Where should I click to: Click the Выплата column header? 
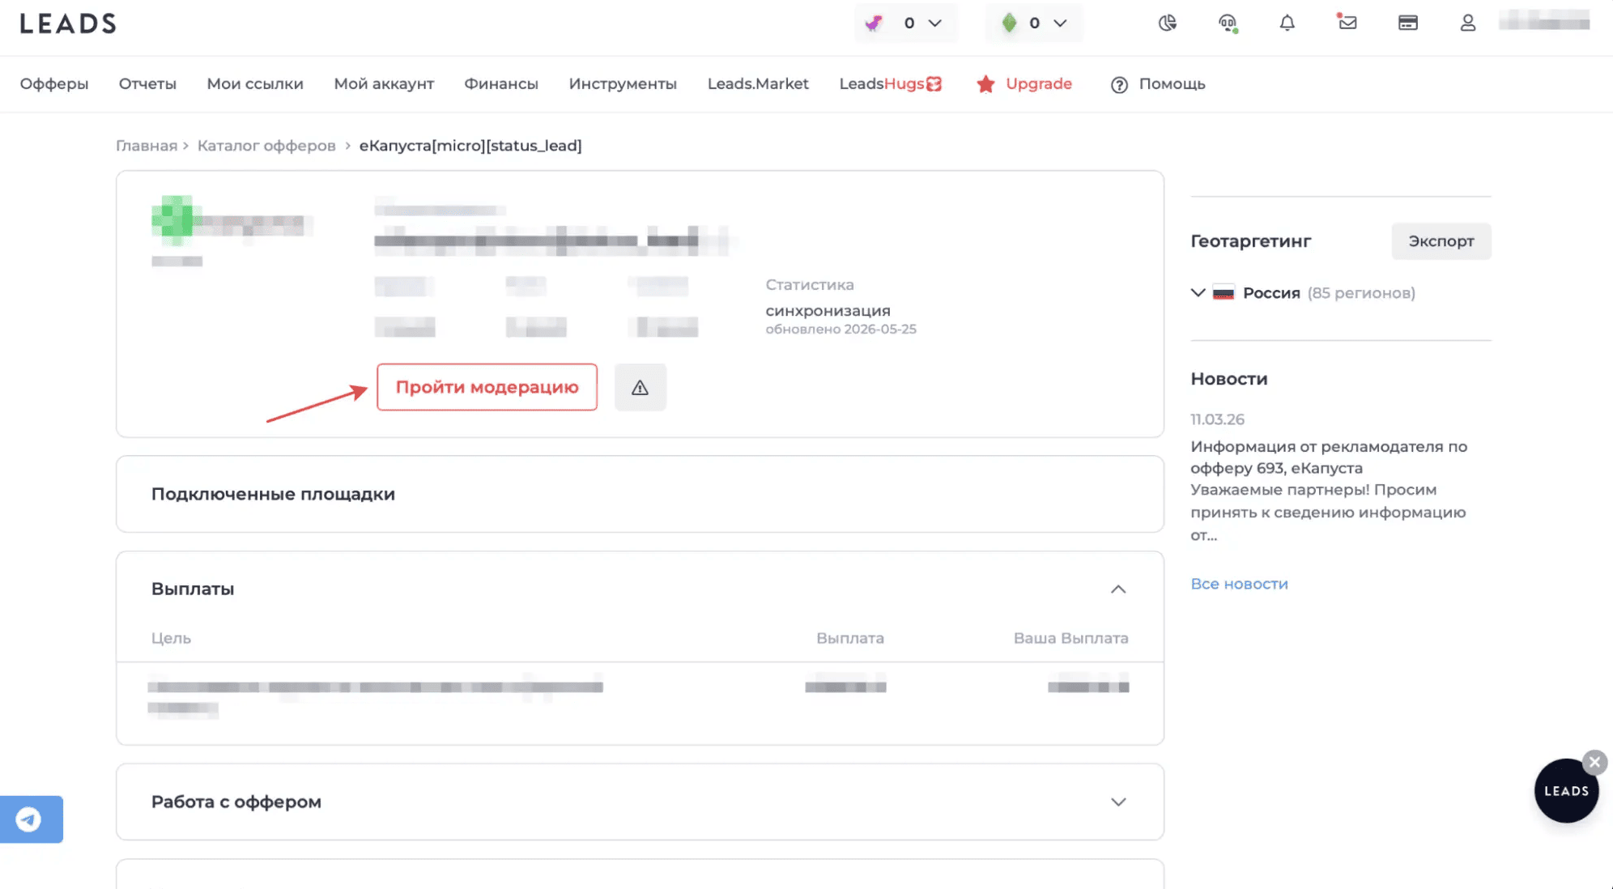click(x=850, y=639)
